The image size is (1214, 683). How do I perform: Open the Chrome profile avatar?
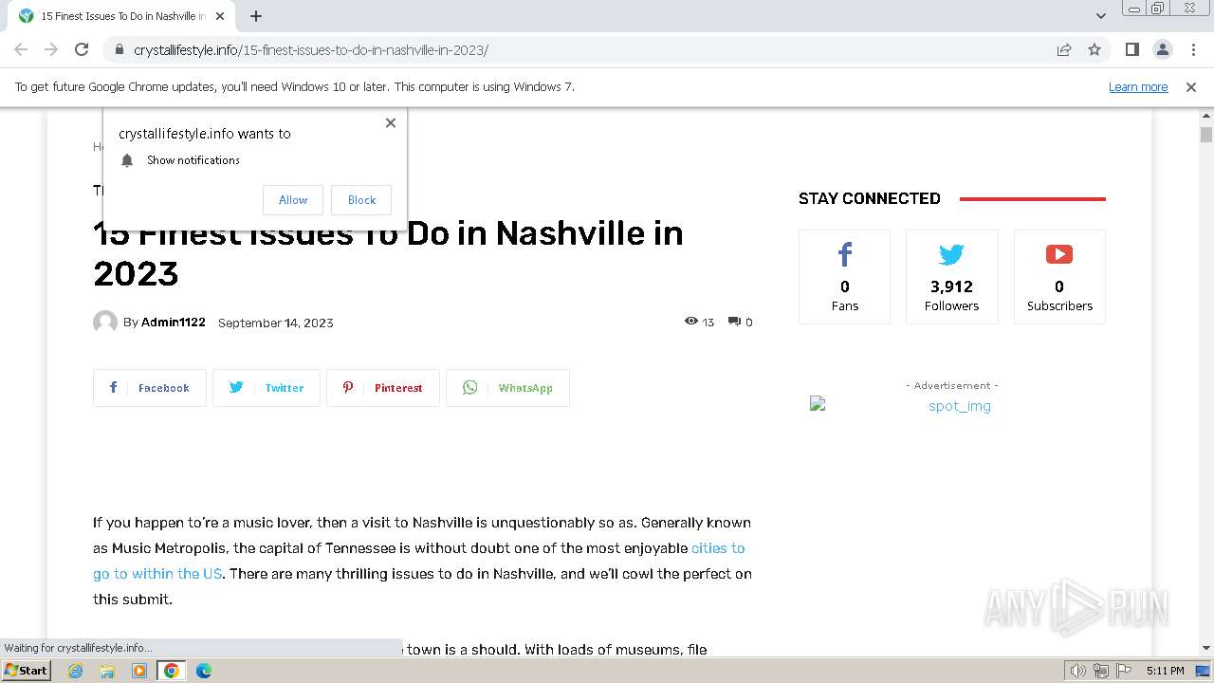click(x=1162, y=49)
